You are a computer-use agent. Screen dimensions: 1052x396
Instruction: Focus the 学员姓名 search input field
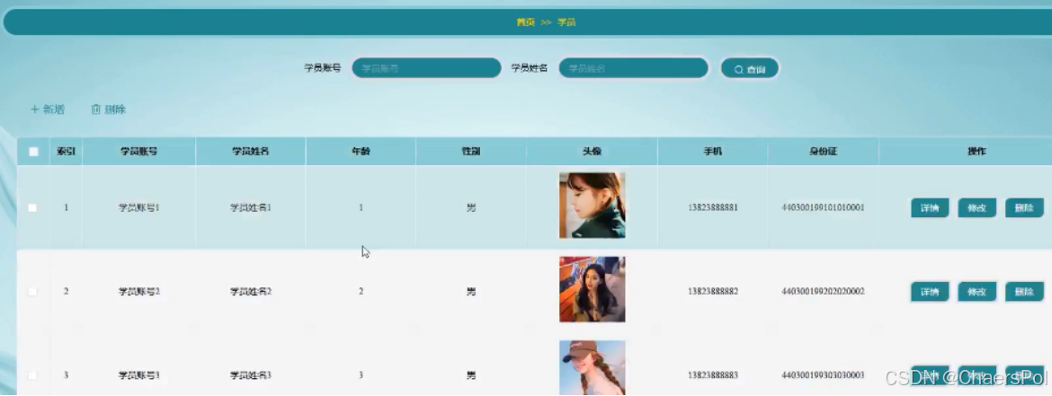click(x=633, y=67)
